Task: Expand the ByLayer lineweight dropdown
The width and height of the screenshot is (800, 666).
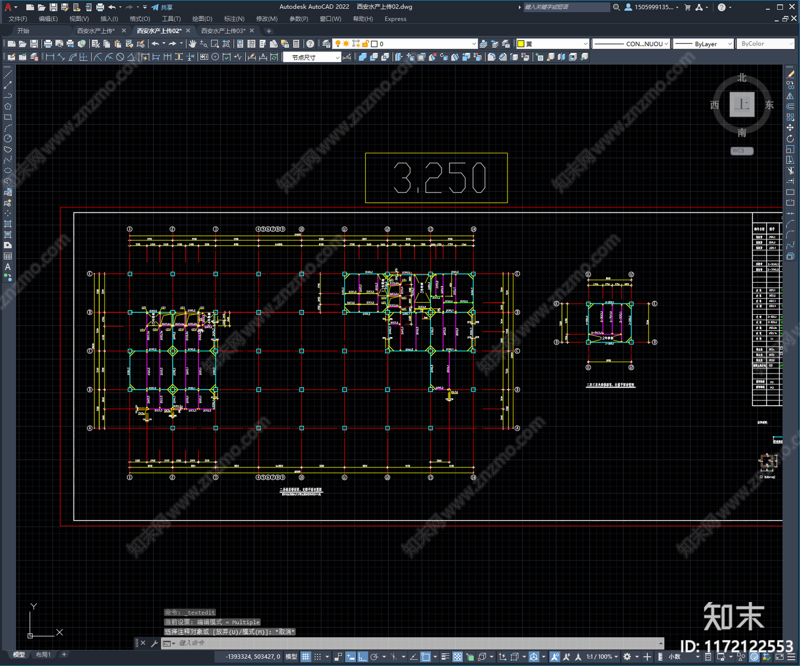Action: coord(729,44)
